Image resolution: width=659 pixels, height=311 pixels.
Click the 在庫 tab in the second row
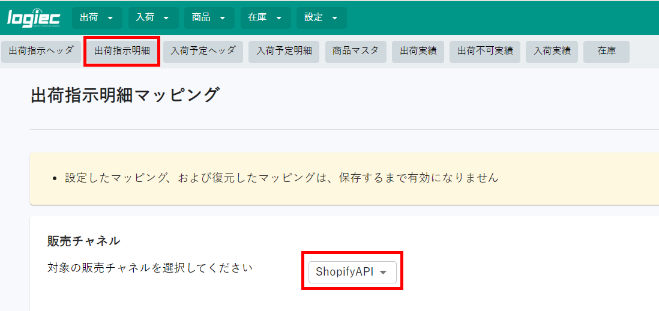click(x=606, y=52)
